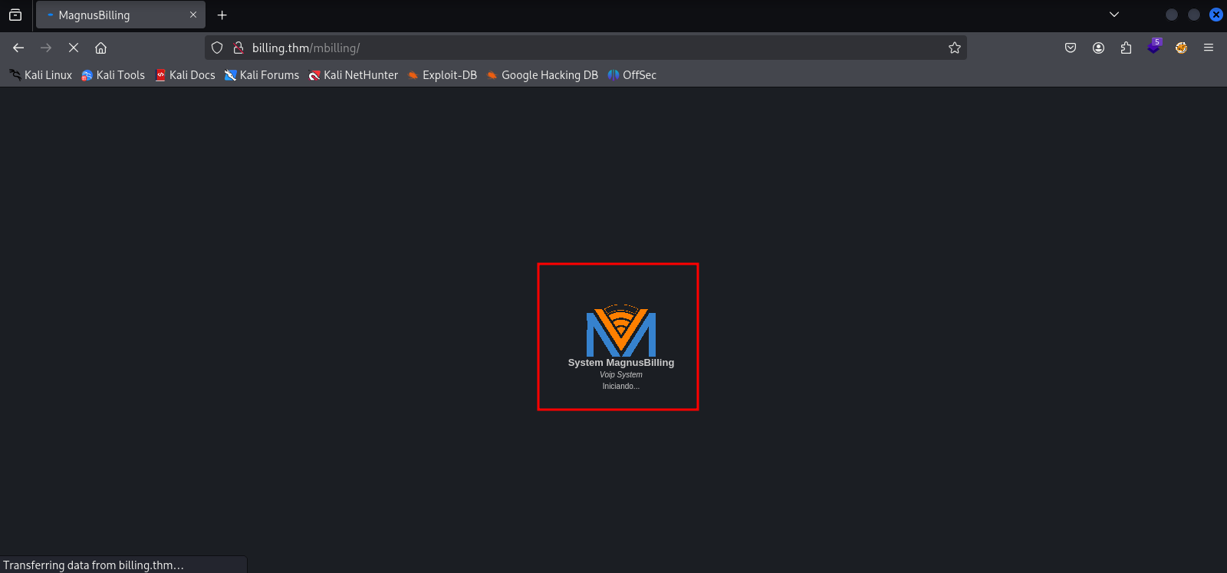Click the purple extension icon with badge 5
The height and width of the screenshot is (573, 1227).
click(x=1153, y=47)
